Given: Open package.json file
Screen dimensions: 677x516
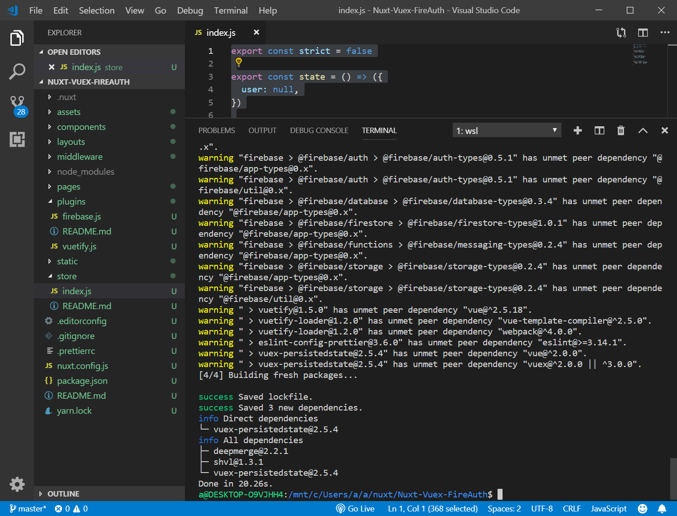Looking at the screenshot, I should point(109,381).
